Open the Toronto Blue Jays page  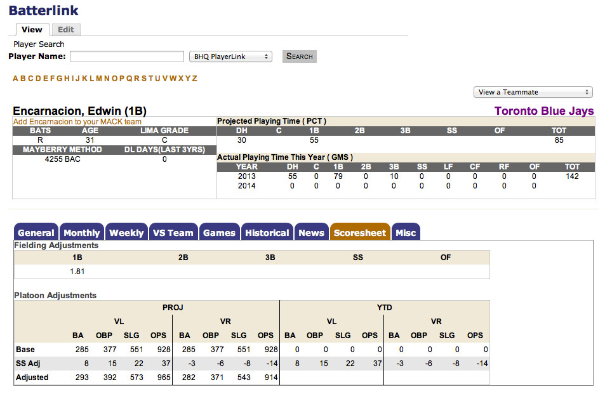pos(543,110)
